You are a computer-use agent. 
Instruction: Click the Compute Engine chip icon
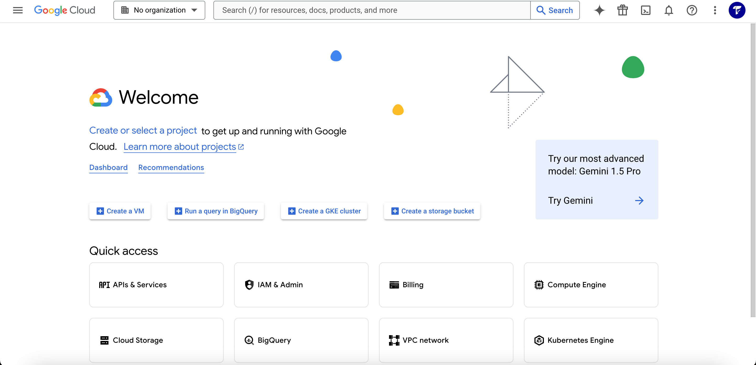coord(539,285)
